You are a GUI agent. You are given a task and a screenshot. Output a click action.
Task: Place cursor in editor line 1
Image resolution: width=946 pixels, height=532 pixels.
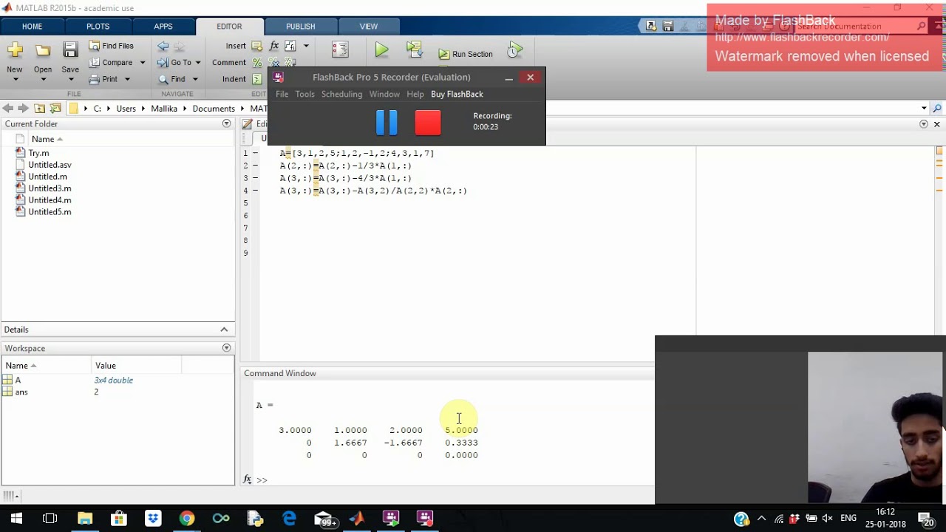tap(357, 153)
